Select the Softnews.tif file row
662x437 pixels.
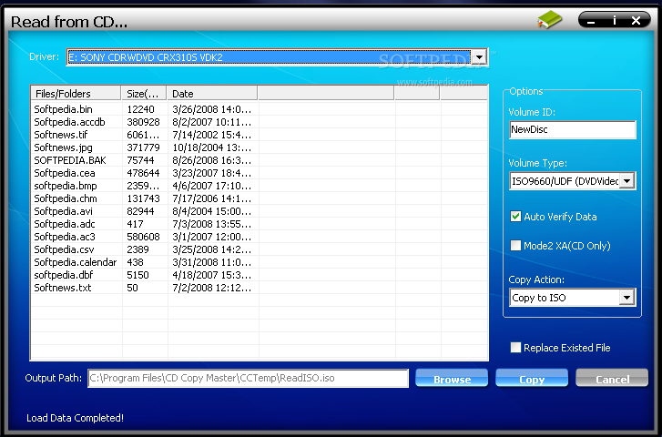point(260,135)
